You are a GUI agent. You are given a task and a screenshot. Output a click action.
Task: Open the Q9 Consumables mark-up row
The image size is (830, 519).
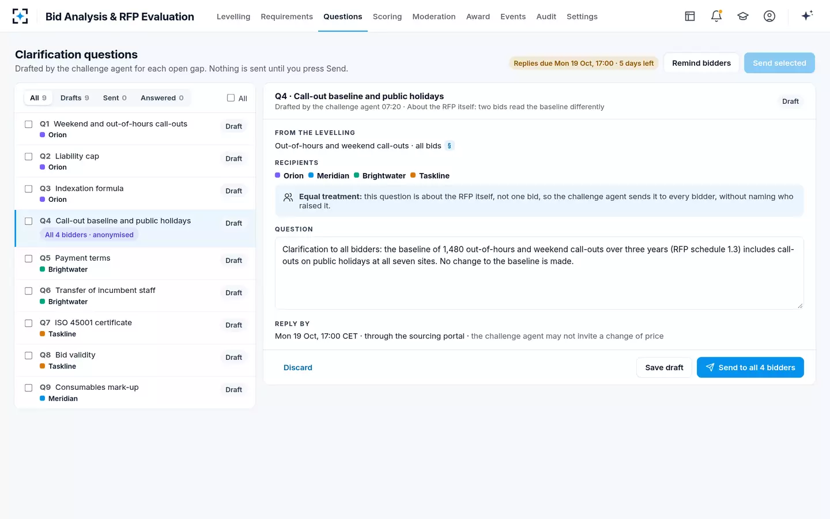pos(135,393)
